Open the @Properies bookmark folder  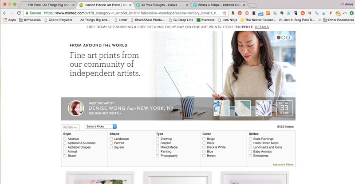[30, 20]
